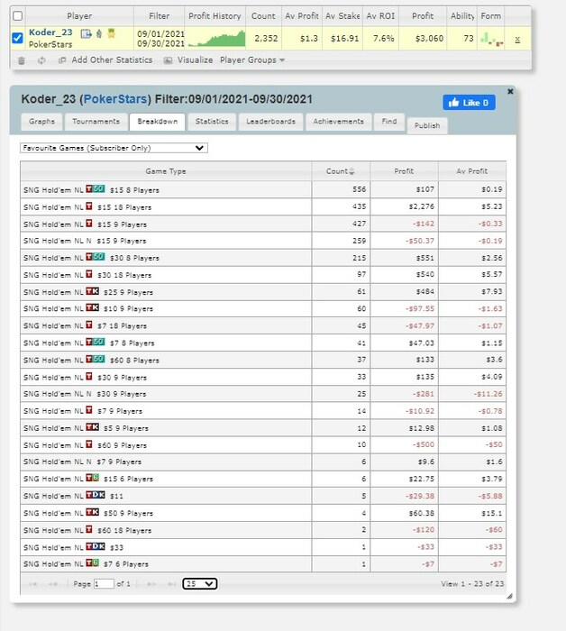Click the Visualize button
Image resolution: width=566 pixels, height=631 pixels.
188,60
